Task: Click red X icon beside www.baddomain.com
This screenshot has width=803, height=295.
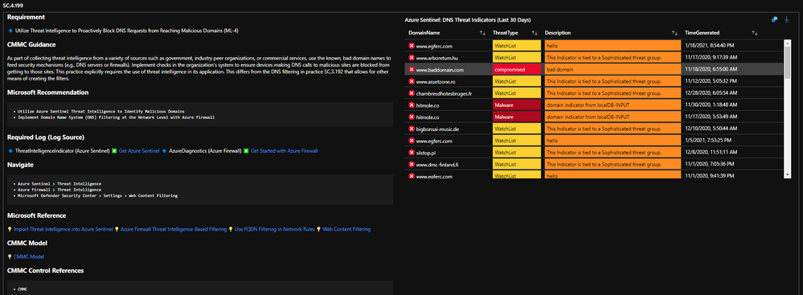Action: point(412,69)
